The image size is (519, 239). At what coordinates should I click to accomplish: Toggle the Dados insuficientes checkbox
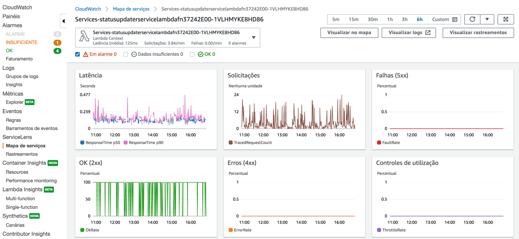tap(126, 54)
